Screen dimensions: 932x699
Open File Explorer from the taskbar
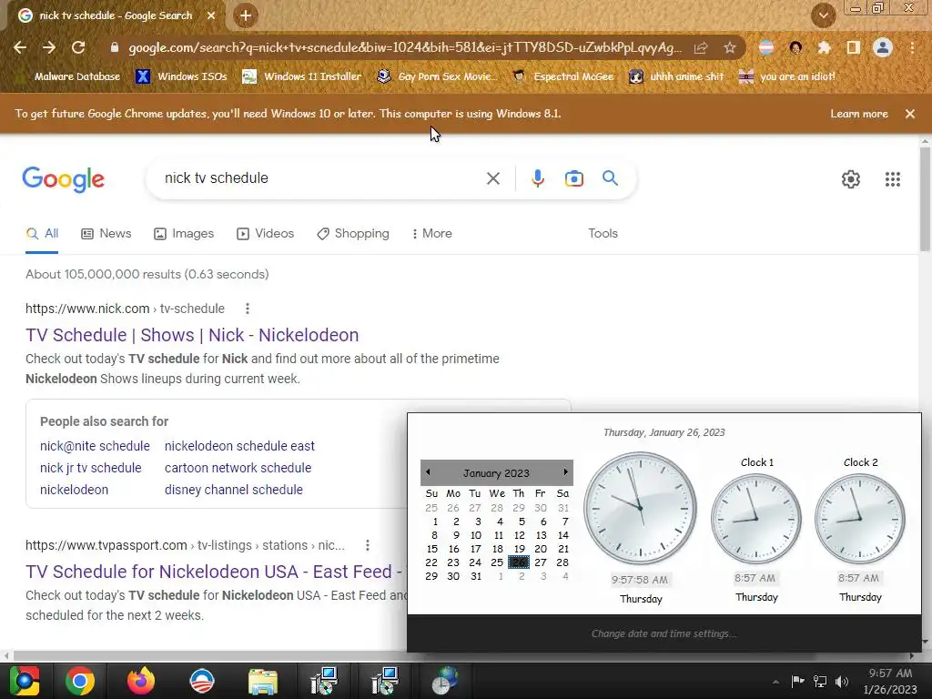[263, 681]
